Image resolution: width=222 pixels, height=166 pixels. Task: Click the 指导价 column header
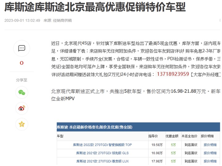tap(153, 136)
